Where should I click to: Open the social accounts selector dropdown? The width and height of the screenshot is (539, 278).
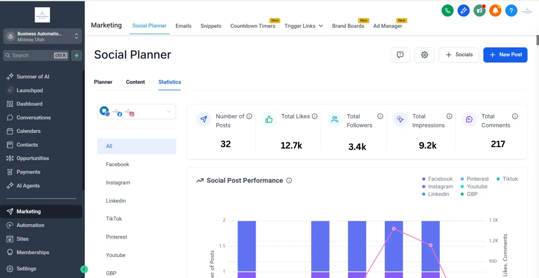(x=137, y=112)
